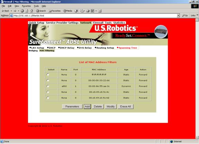Image resolution: width=199 pixels, height=144 pixels.
Task: Click the Delete button
Action: pyautogui.click(x=98, y=106)
